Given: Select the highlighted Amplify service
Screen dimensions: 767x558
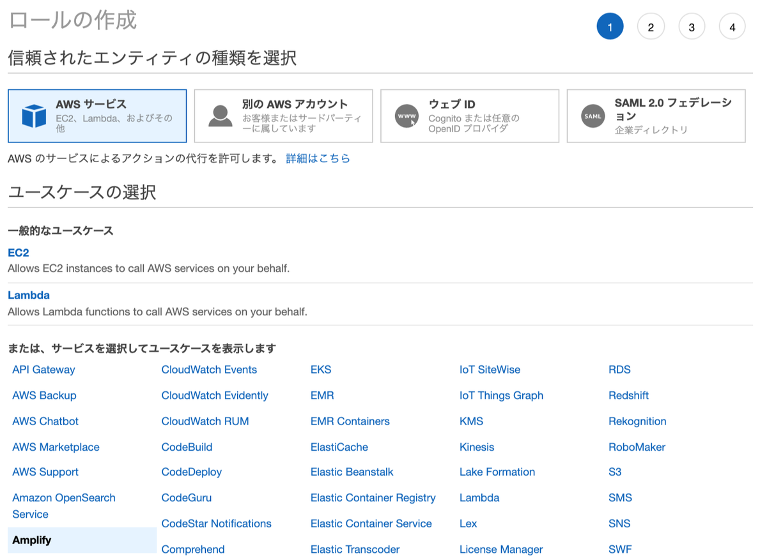Looking at the screenshot, I should point(82,540).
